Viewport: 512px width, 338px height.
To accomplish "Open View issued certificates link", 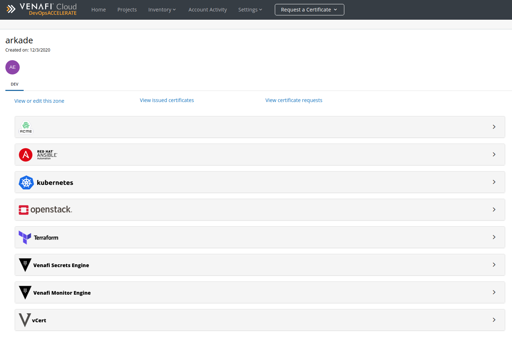I will (167, 100).
